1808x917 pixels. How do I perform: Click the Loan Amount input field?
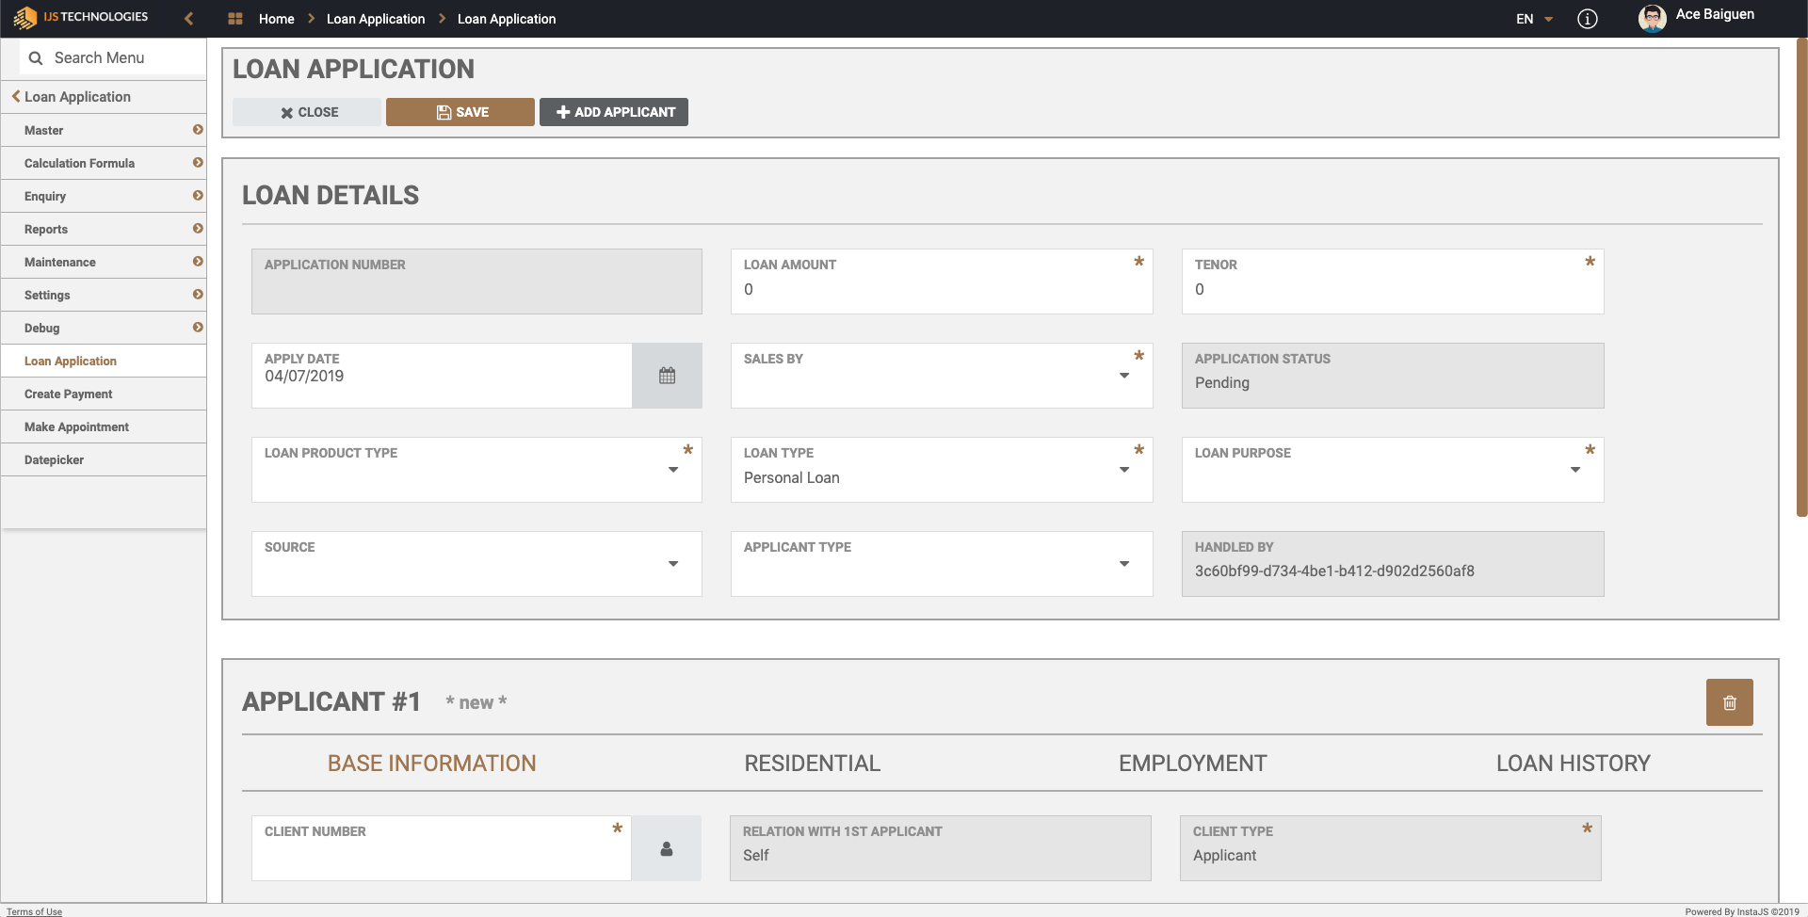click(941, 290)
